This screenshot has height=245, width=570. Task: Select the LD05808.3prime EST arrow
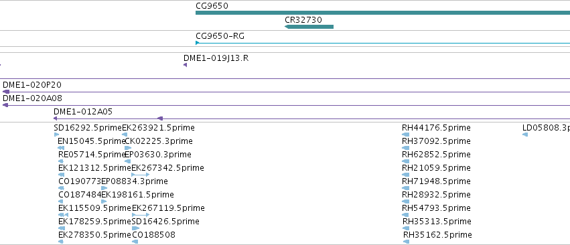coord(525,135)
